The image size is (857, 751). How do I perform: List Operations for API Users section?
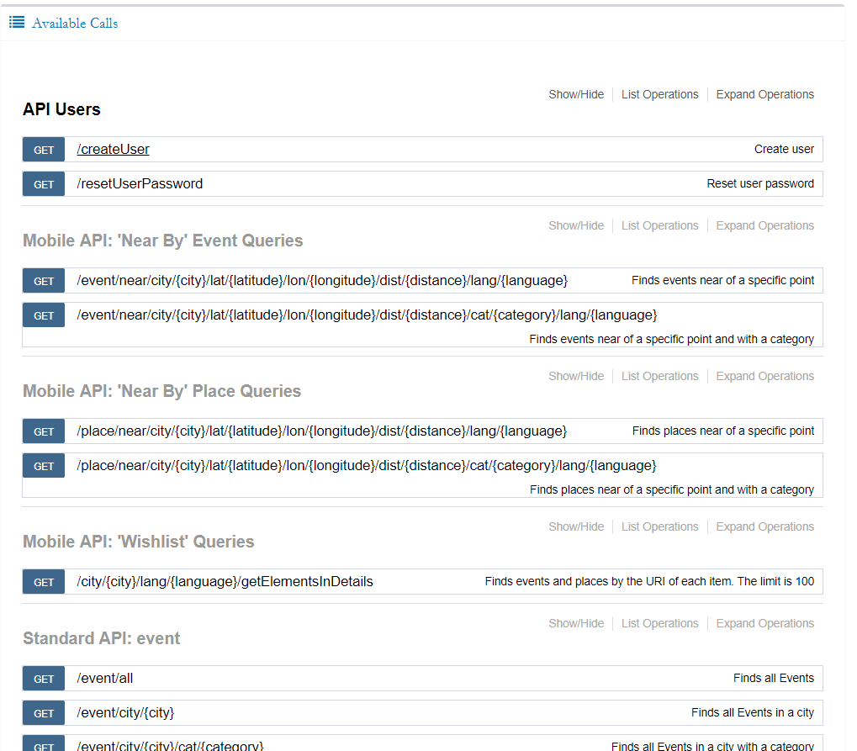point(659,95)
